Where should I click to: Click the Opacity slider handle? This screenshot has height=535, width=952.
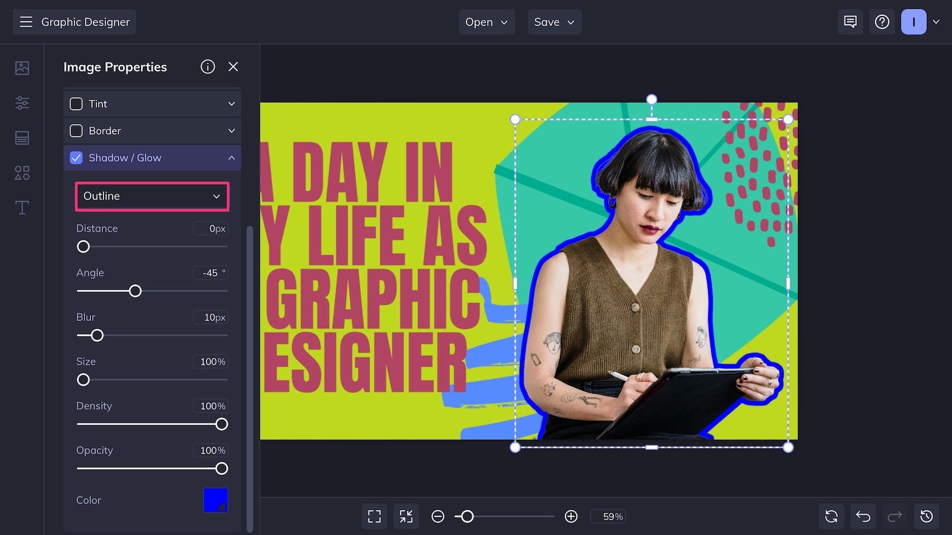tap(221, 468)
